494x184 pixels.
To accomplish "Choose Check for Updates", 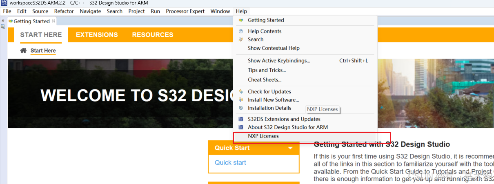I will coord(305,91).
